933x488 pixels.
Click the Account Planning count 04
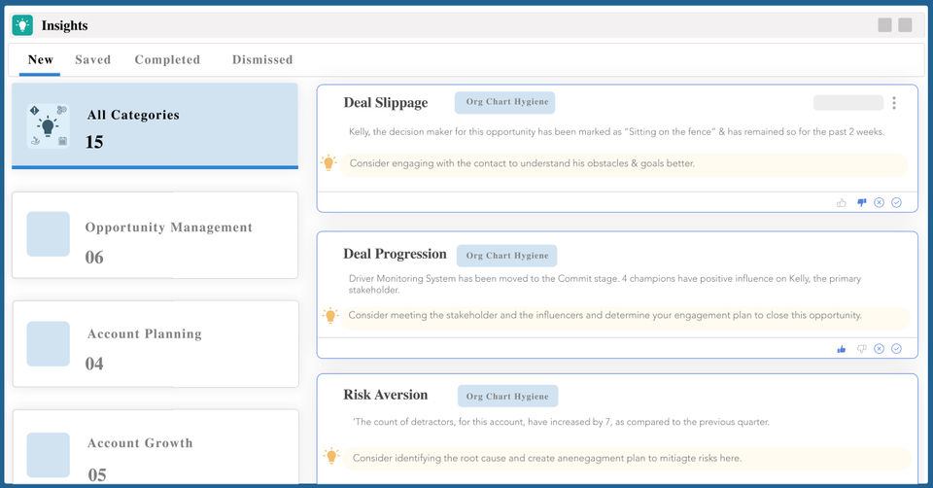coord(94,364)
